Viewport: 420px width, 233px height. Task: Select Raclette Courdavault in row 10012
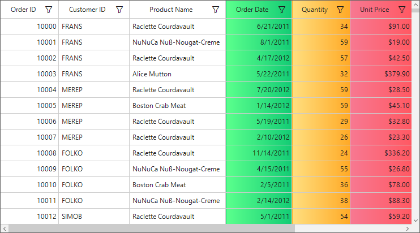click(178, 217)
